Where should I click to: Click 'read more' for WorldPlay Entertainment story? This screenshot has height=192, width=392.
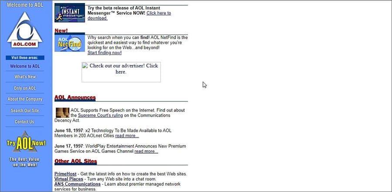[x=146, y=151]
